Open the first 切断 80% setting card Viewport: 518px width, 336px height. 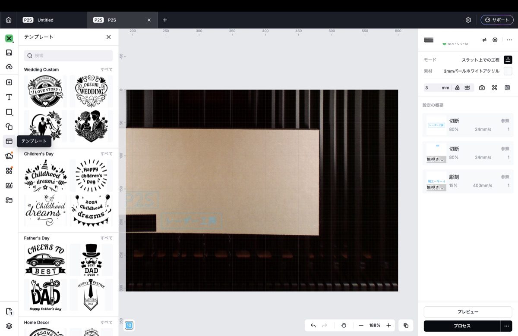tap(468, 125)
